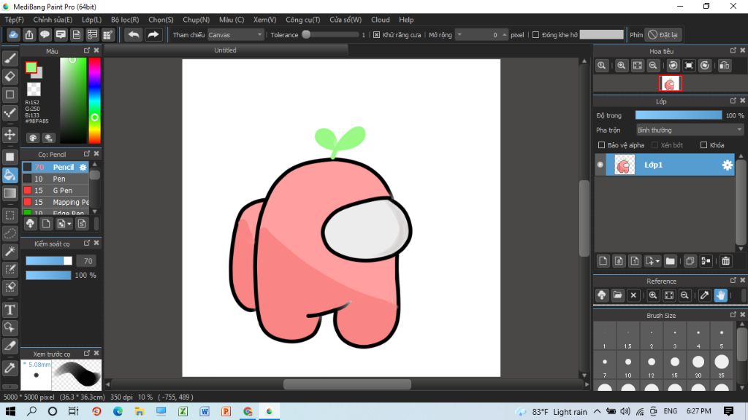The height and width of the screenshot is (420, 748).
Task: Select the Pen brush in list
Action: click(56, 179)
